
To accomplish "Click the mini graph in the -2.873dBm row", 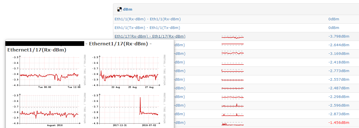I will (x=233, y=114).
